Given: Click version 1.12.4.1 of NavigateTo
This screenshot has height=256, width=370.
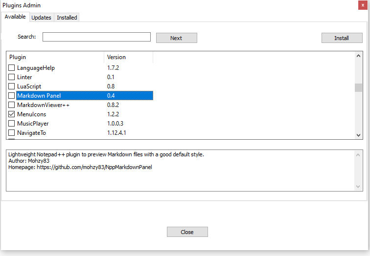Looking at the screenshot, I should coord(116,133).
